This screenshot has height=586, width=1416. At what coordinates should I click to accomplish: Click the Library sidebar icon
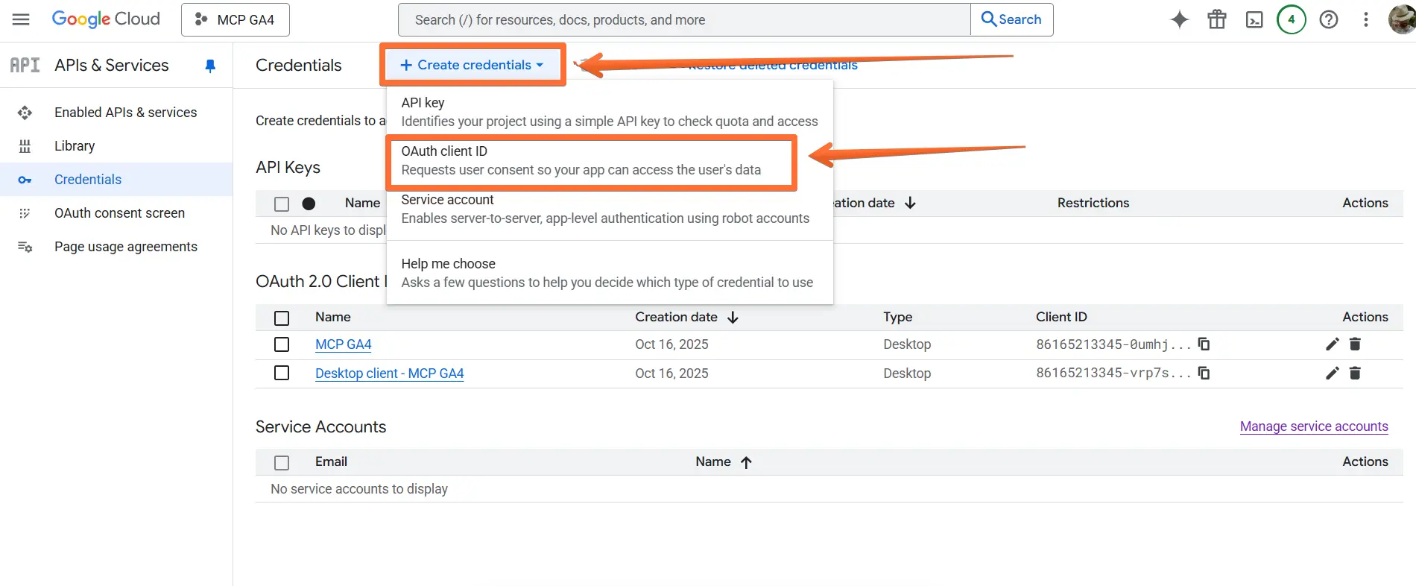pos(25,146)
